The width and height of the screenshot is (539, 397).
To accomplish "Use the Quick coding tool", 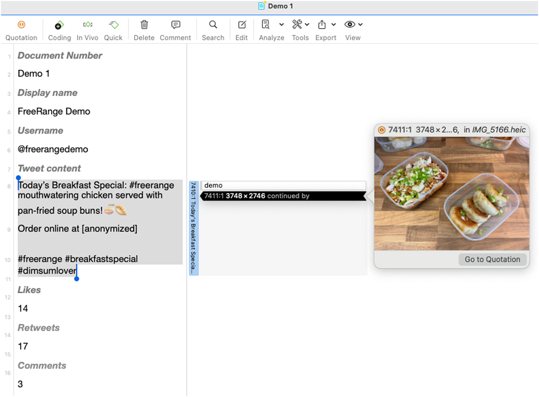I will coord(113,25).
